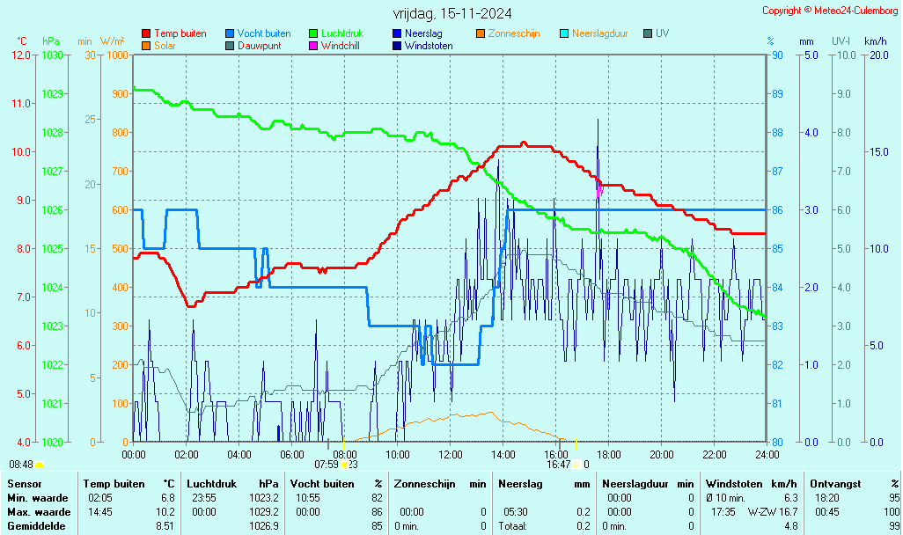Click the orange Solar legend square

click(x=146, y=46)
